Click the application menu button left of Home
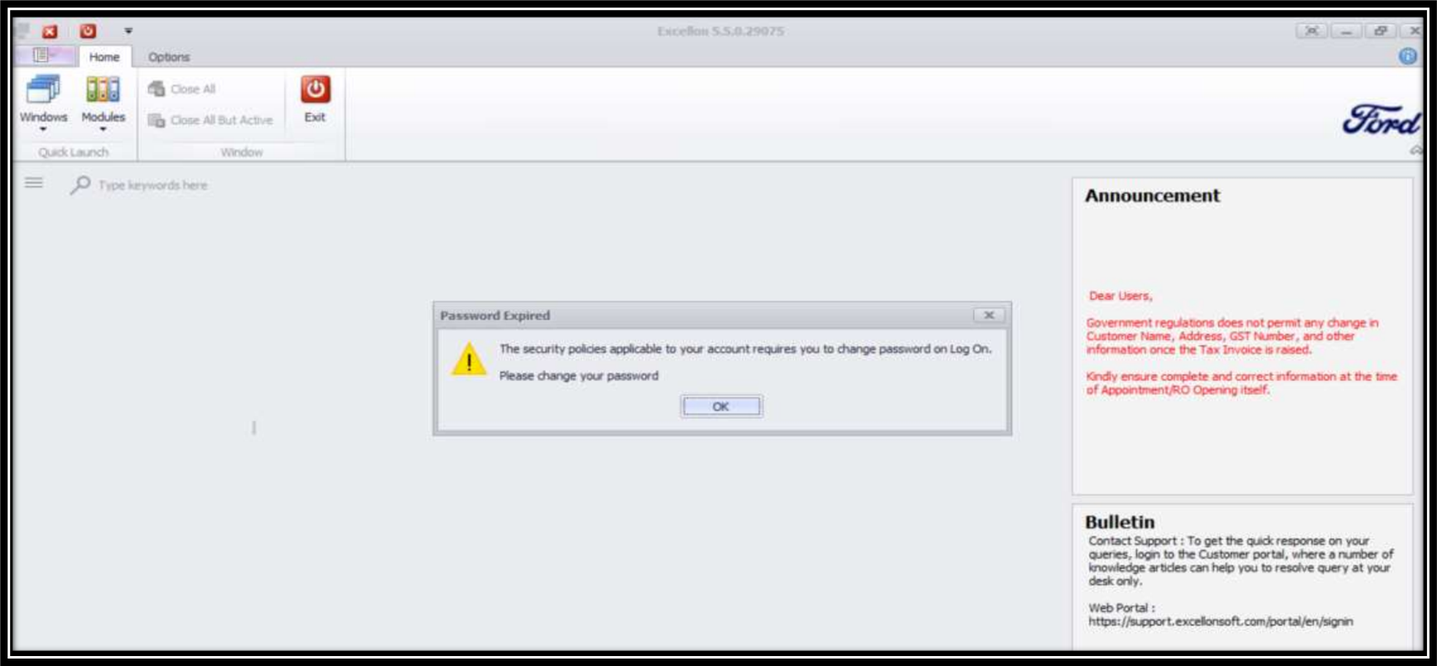The image size is (1437, 666). 41,55
